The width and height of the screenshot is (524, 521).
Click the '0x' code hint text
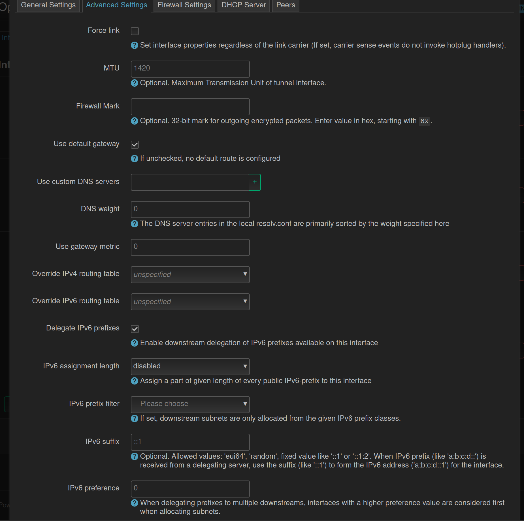[x=424, y=121]
